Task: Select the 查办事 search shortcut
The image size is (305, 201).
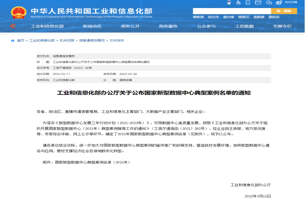Action: click(228, 17)
